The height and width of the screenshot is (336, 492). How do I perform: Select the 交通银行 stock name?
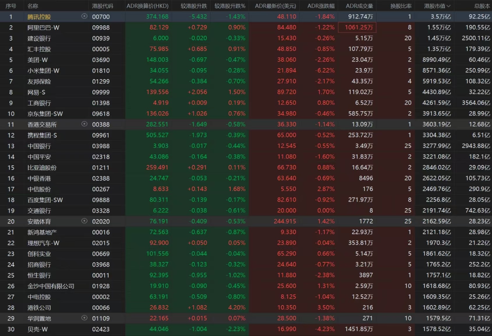39,211
